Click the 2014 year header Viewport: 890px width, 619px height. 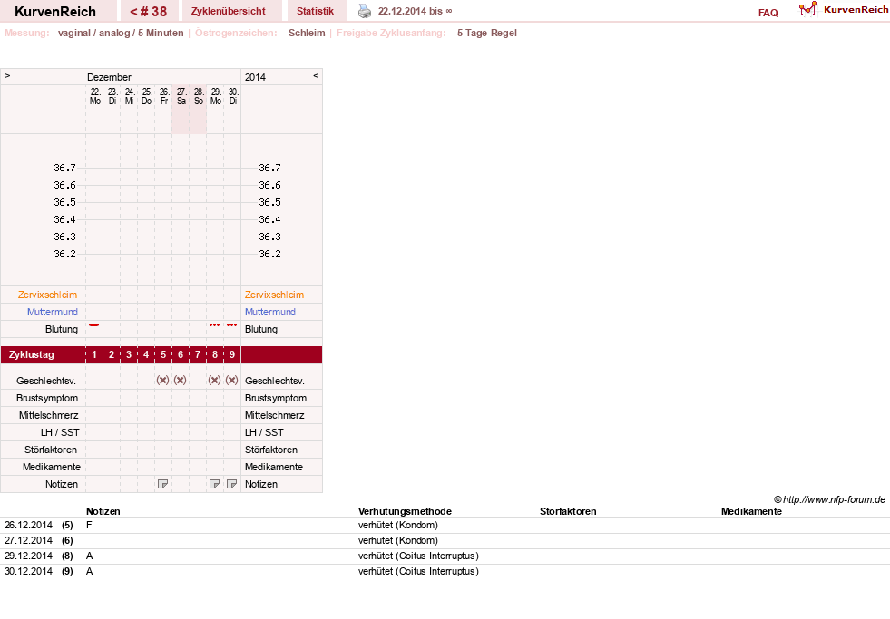click(x=255, y=77)
